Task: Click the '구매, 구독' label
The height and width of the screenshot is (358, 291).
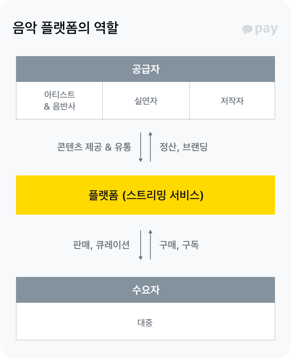Action: coord(179,245)
